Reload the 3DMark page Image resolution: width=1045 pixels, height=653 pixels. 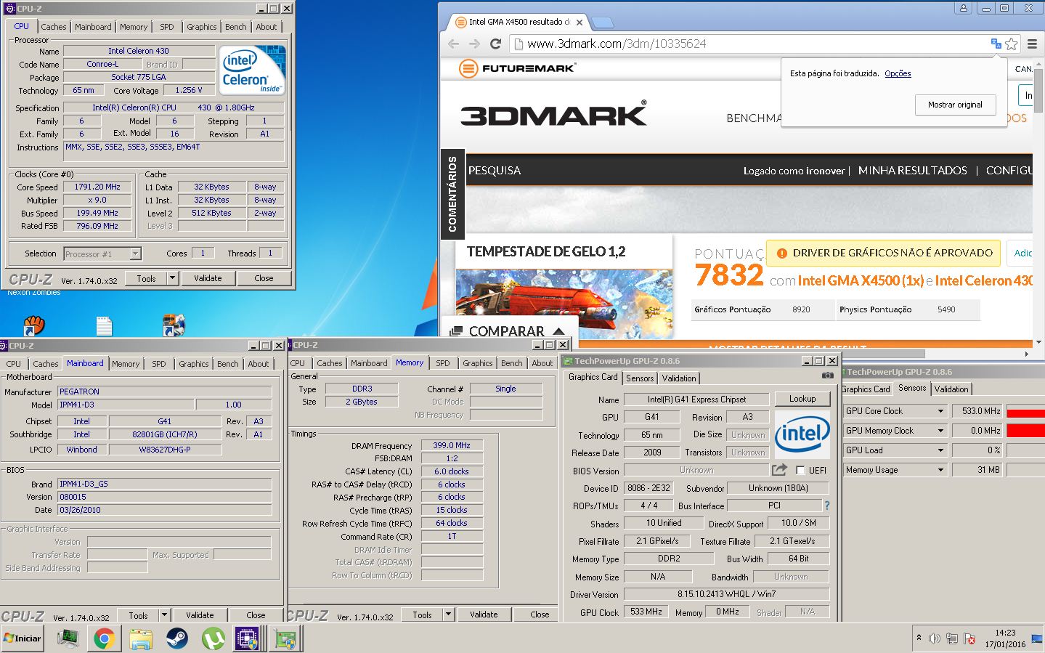click(495, 44)
